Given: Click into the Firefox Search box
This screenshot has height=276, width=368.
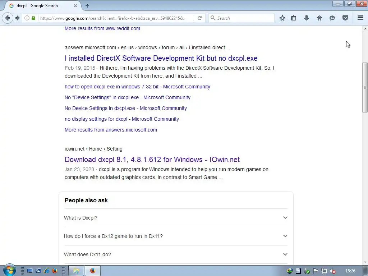Looking at the screenshot, I should click(x=242, y=18).
